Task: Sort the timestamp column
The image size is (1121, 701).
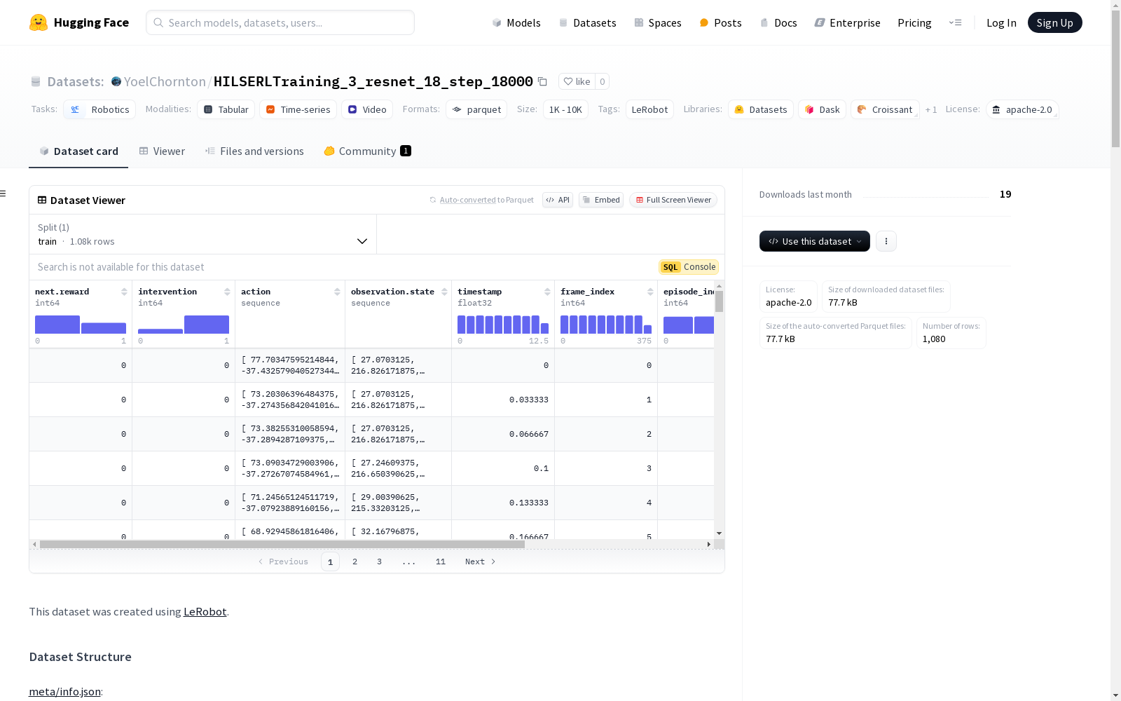Action: tap(547, 292)
